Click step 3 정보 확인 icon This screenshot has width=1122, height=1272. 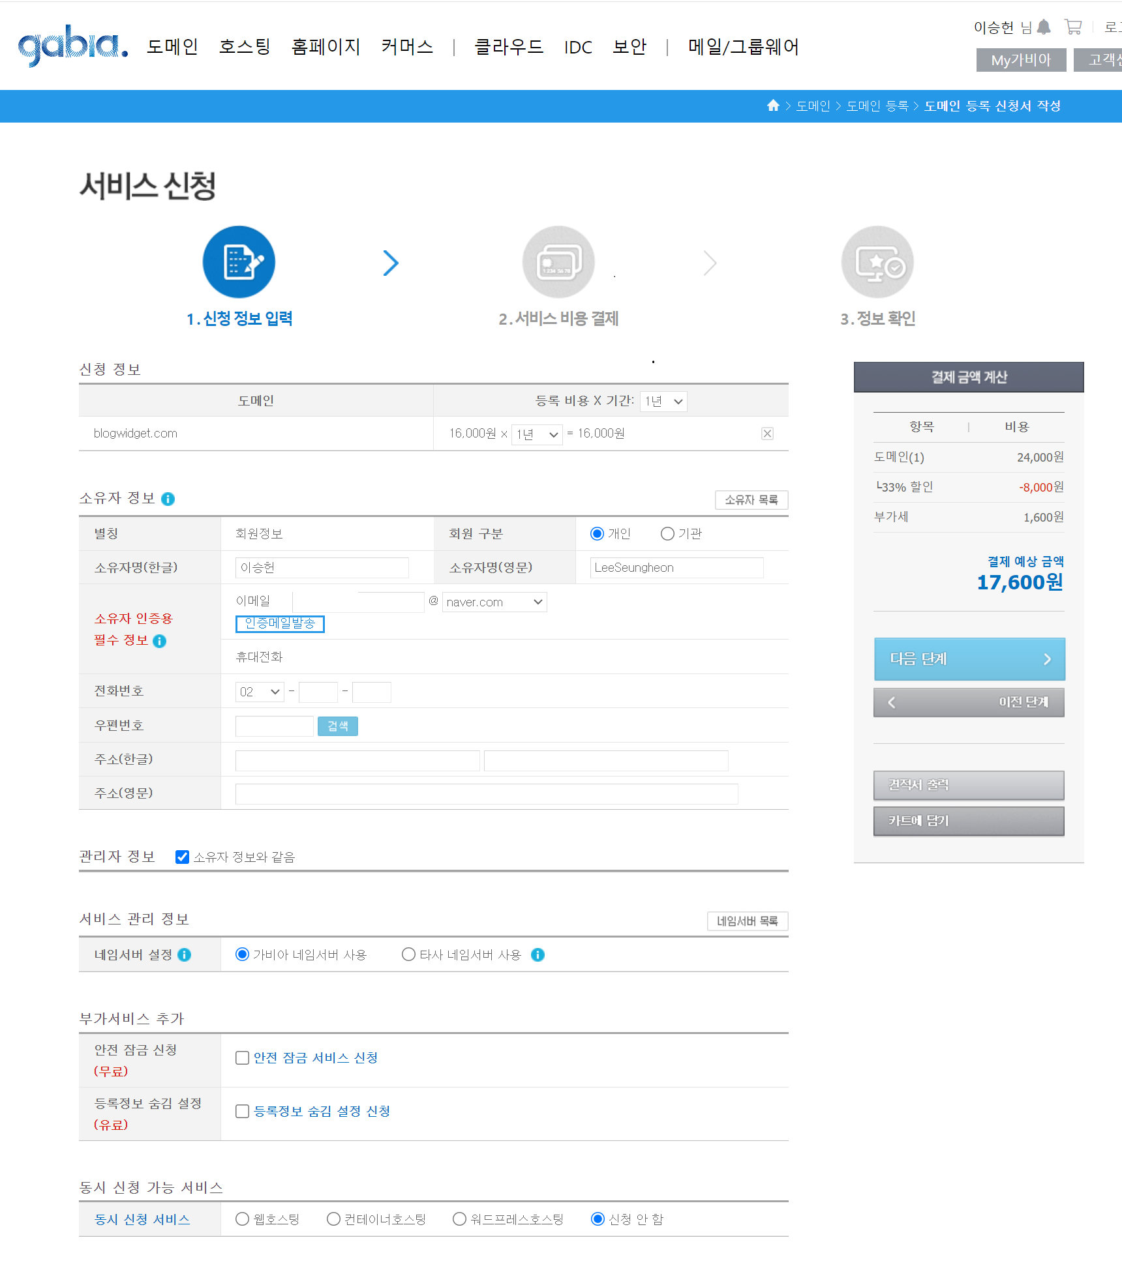877,262
